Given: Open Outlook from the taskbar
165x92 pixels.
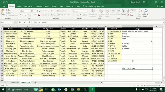Looking at the screenshot, I should (60, 89).
